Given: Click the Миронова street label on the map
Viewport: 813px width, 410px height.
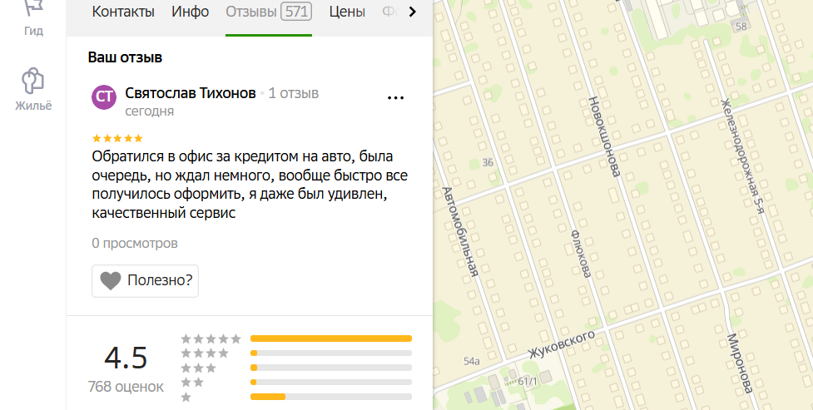Looking at the screenshot, I should [x=740, y=363].
